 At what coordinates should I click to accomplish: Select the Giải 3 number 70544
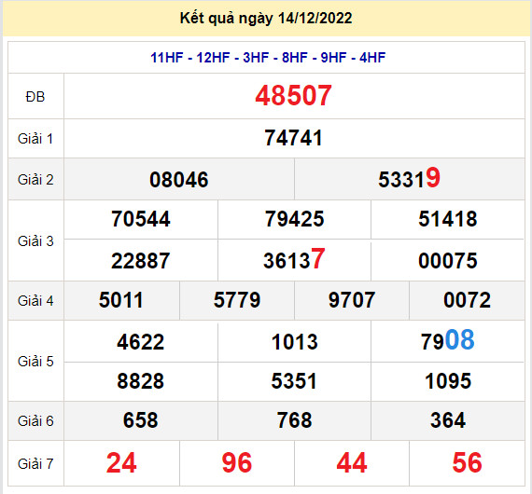[141, 219]
